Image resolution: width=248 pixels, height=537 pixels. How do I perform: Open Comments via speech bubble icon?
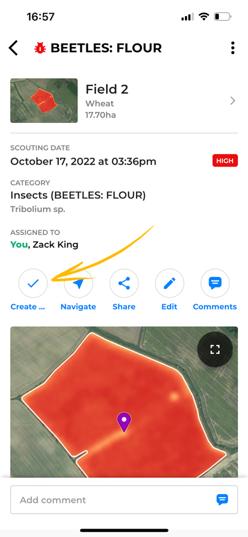215,283
